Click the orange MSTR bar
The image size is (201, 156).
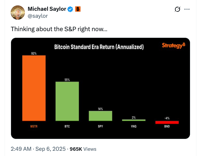[x=34, y=88]
